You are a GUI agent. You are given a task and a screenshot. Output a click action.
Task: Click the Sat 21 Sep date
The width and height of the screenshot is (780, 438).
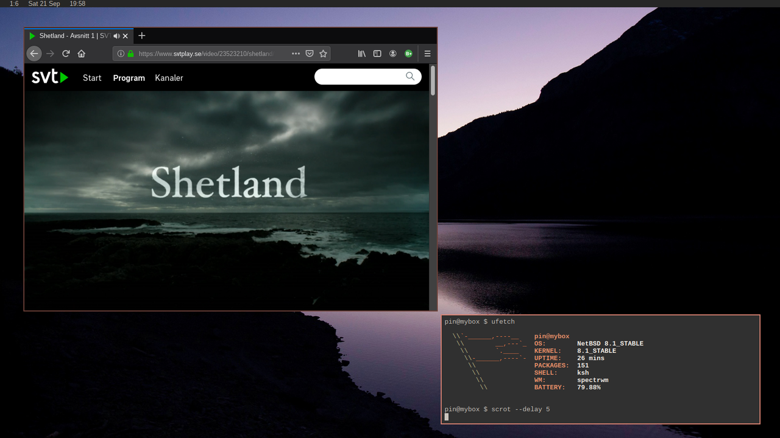pyautogui.click(x=44, y=4)
